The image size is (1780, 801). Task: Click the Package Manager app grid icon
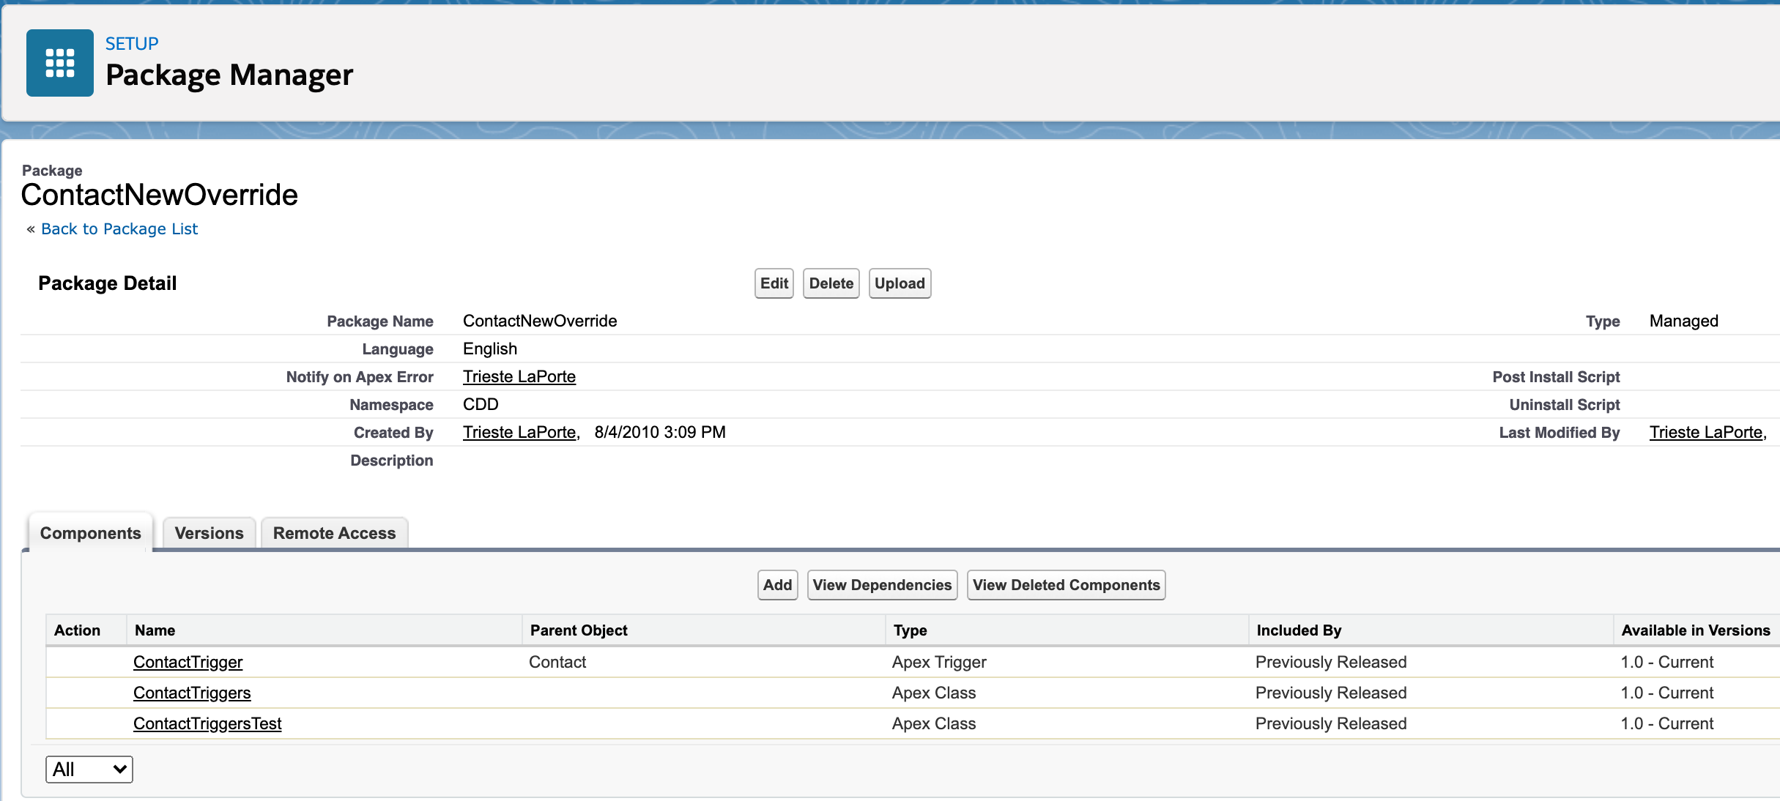tap(60, 63)
